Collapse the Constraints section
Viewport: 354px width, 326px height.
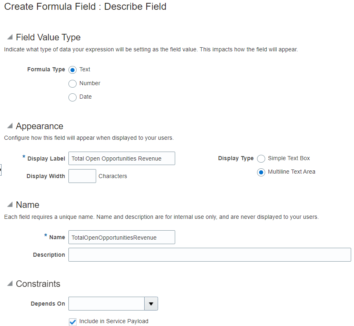coord(9,284)
